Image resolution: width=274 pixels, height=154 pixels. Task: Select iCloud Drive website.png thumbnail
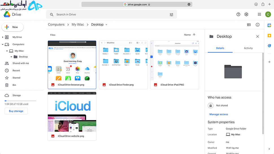(x=72, y=112)
